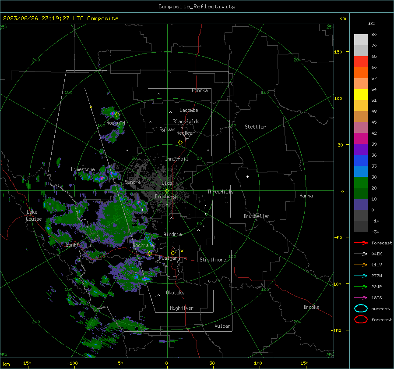
Task: Click the magenta 18TS arrow legend icon
Action: [361, 298]
